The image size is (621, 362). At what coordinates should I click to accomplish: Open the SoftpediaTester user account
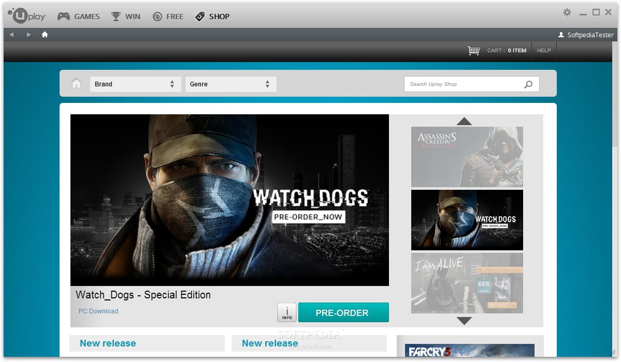click(x=586, y=35)
